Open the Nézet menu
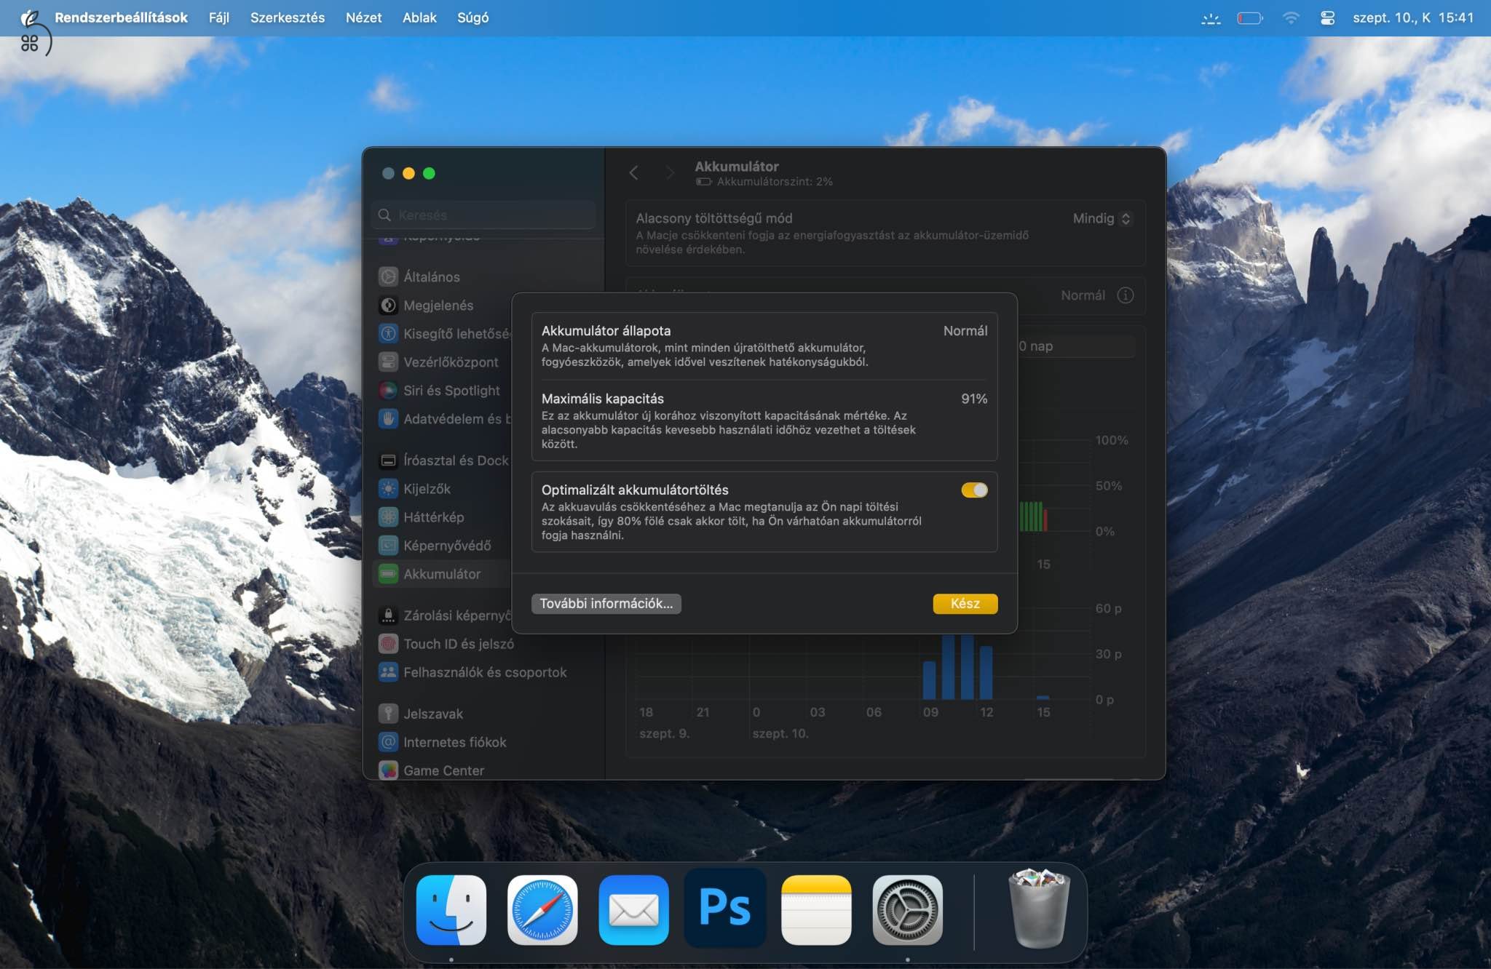 coord(363,17)
